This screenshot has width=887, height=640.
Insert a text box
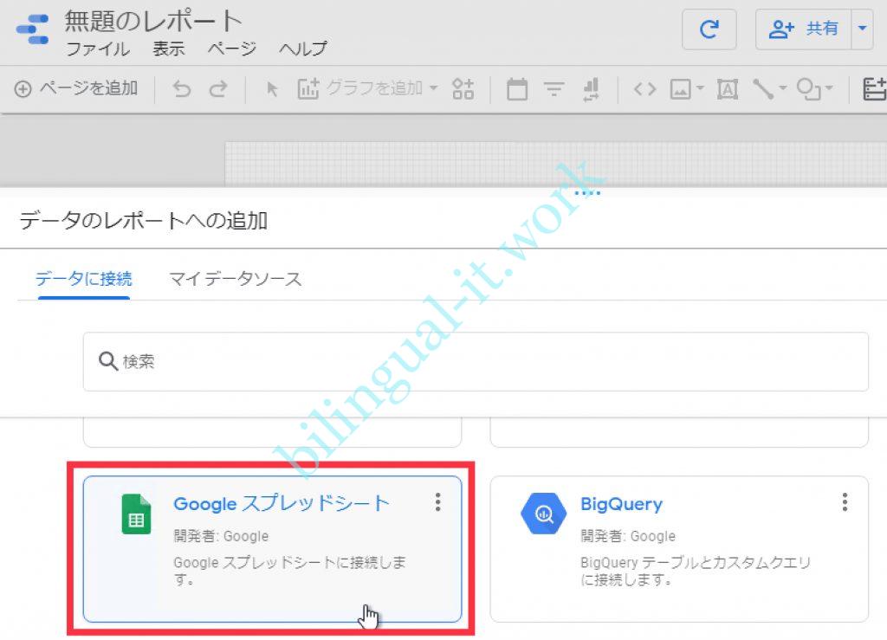pos(727,88)
